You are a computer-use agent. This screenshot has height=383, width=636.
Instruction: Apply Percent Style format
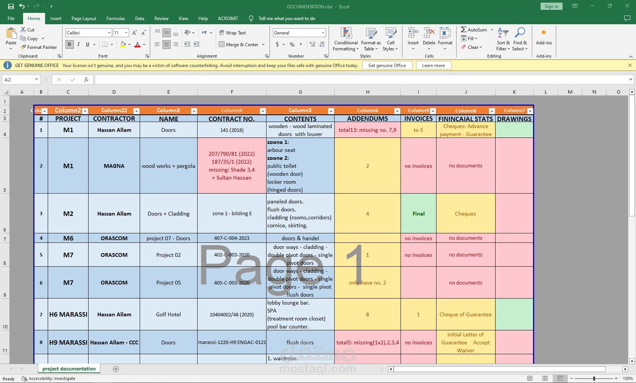pos(292,44)
